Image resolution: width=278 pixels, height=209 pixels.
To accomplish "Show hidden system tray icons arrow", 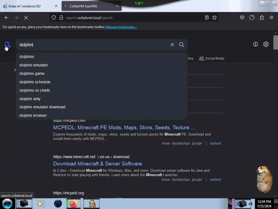I will (x=231, y=204).
